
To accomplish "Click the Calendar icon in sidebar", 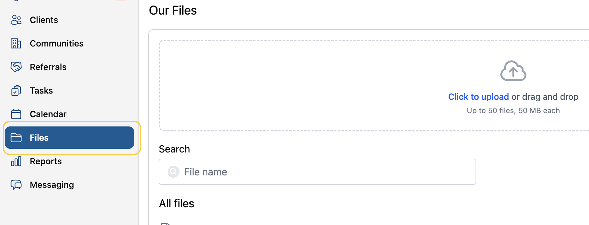I will [x=16, y=114].
